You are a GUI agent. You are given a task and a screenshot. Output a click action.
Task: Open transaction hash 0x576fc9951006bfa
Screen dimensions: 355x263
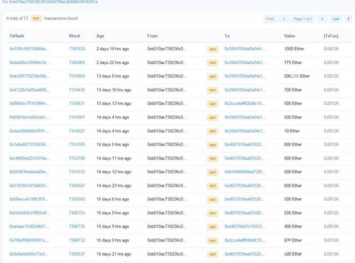29,49
